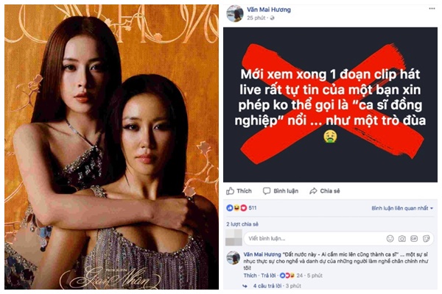This screenshot has height=294, width=442.
Task: Open the poster photo of two women
Action: coord(110,147)
